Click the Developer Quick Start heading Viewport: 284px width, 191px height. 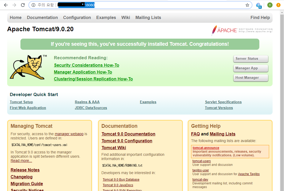(x=34, y=94)
